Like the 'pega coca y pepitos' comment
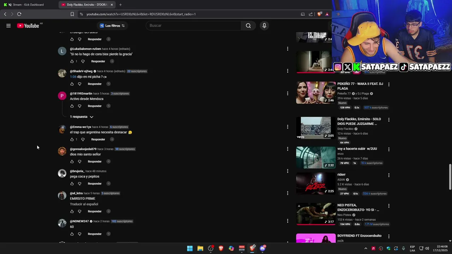Viewport: 452px width, 254px height. click(72, 184)
